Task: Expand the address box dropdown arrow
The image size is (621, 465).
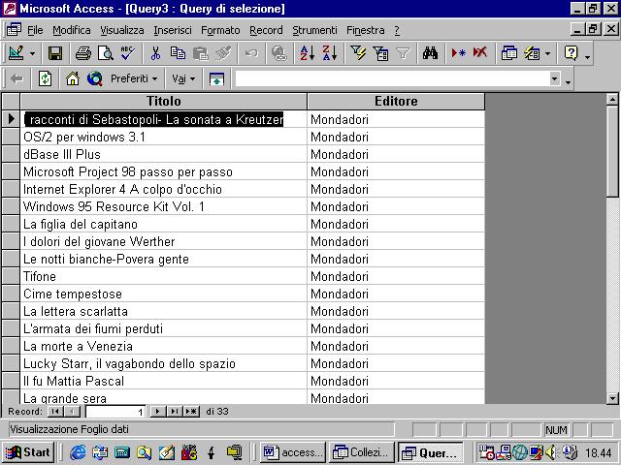Action: [x=555, y=79]
